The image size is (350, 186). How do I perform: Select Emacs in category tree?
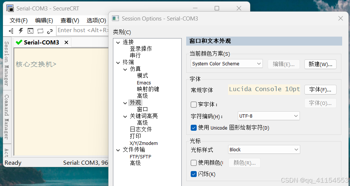[x=144, y=83]
